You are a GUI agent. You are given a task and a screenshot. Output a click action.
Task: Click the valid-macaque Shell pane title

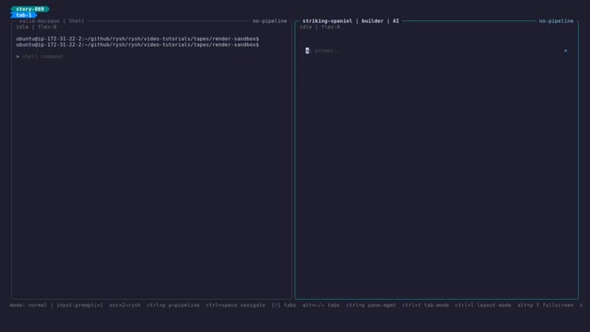tap(52, 21)
